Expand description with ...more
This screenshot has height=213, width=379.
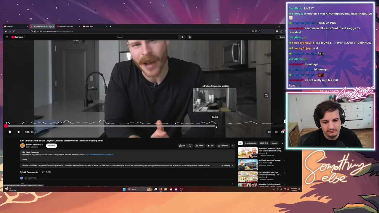pyautogui.click(x=25, y=159)
